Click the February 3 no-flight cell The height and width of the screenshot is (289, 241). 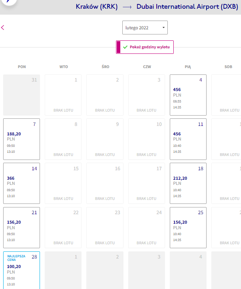(146, 95)
